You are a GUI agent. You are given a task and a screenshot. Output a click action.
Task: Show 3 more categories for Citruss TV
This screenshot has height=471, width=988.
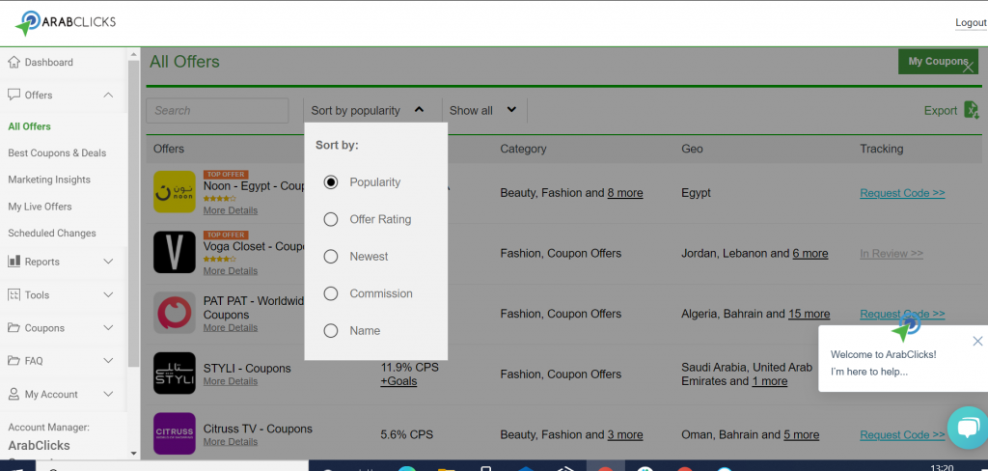[625, 434]
